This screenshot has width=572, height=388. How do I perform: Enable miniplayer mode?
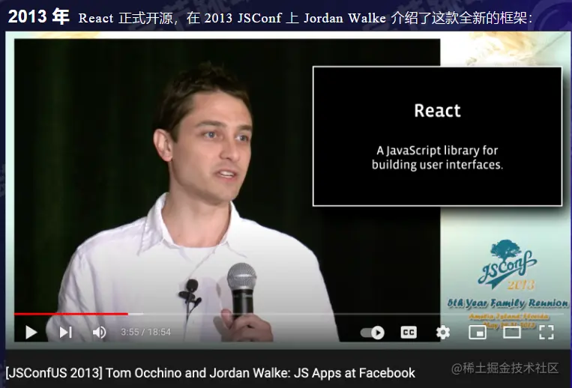[477, 333]
